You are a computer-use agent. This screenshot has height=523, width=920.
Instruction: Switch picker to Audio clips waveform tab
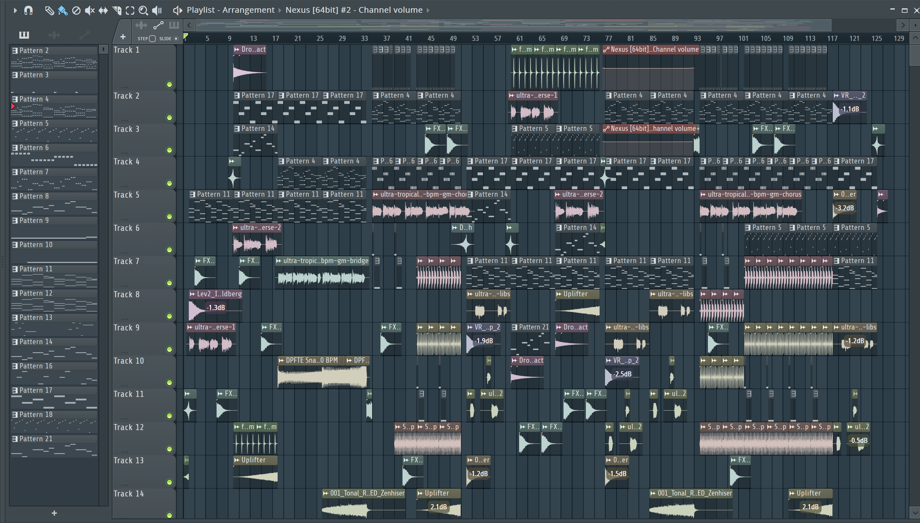[x=54, y=35]
